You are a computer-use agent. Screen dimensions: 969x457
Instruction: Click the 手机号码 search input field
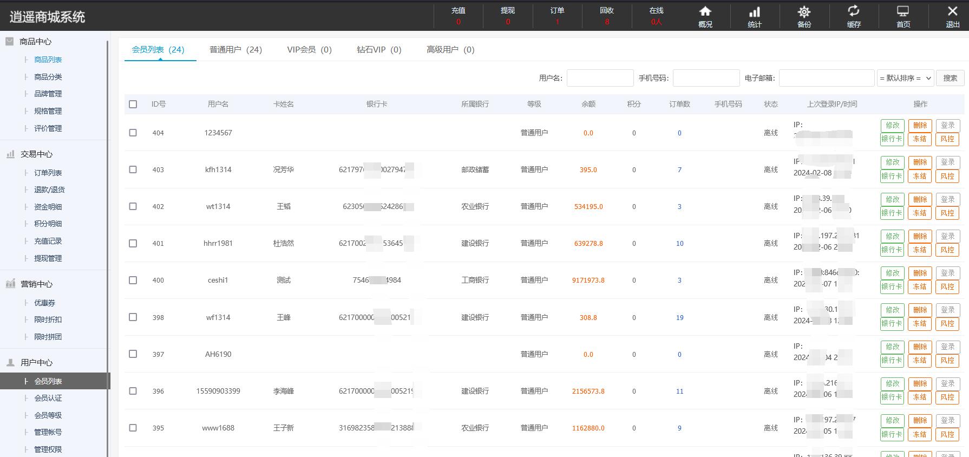tap(706, 78)
